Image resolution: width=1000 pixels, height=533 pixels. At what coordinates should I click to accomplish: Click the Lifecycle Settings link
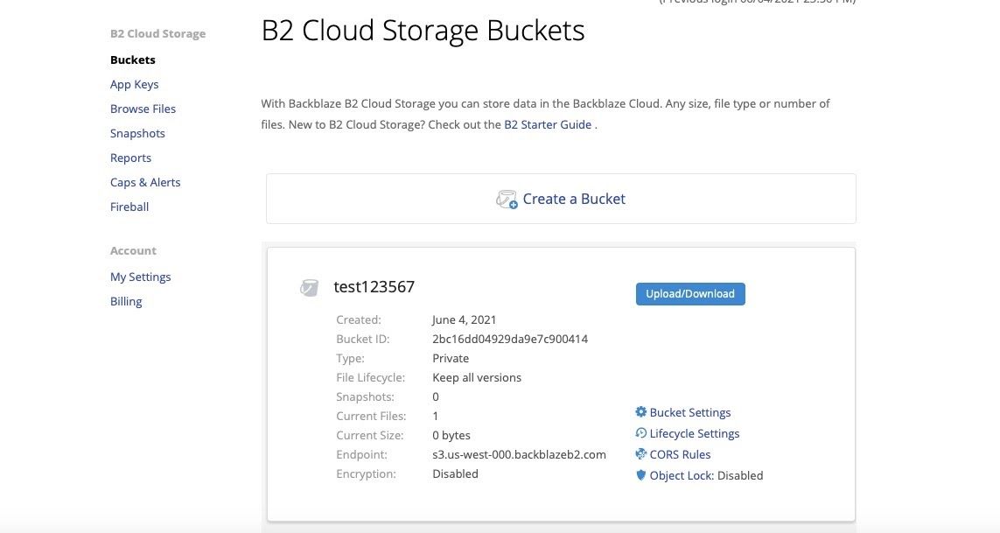pyautogui.click(x=695, y=433)
